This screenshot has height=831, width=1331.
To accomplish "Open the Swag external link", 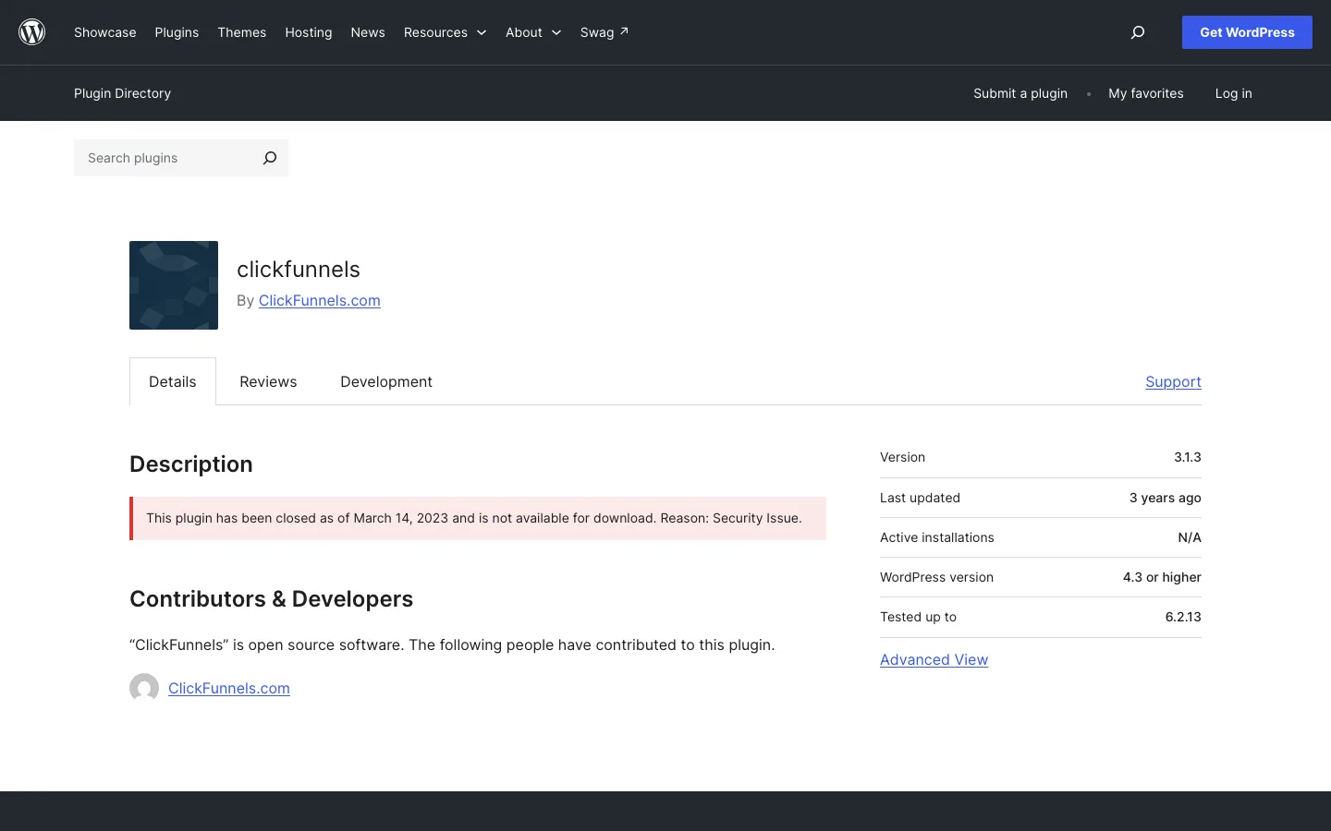I will pyautogui.click(x=604, y=32).
